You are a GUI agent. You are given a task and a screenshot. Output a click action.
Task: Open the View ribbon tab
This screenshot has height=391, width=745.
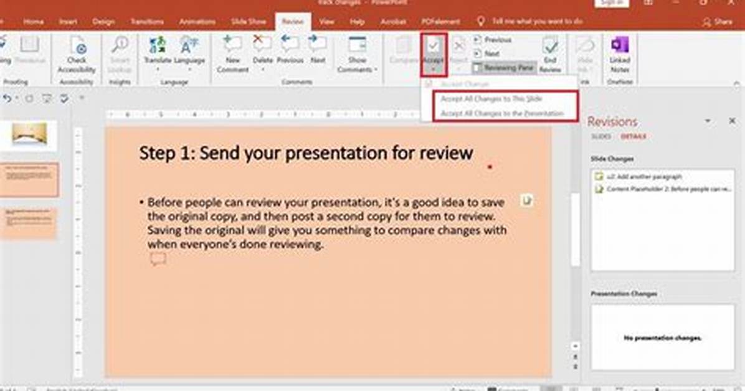(x=326, y=21)
